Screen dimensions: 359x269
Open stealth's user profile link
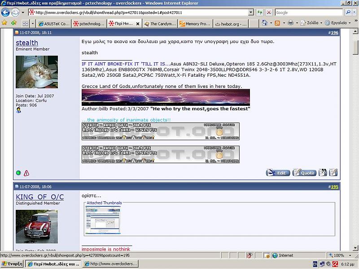(x=27, y=43)
